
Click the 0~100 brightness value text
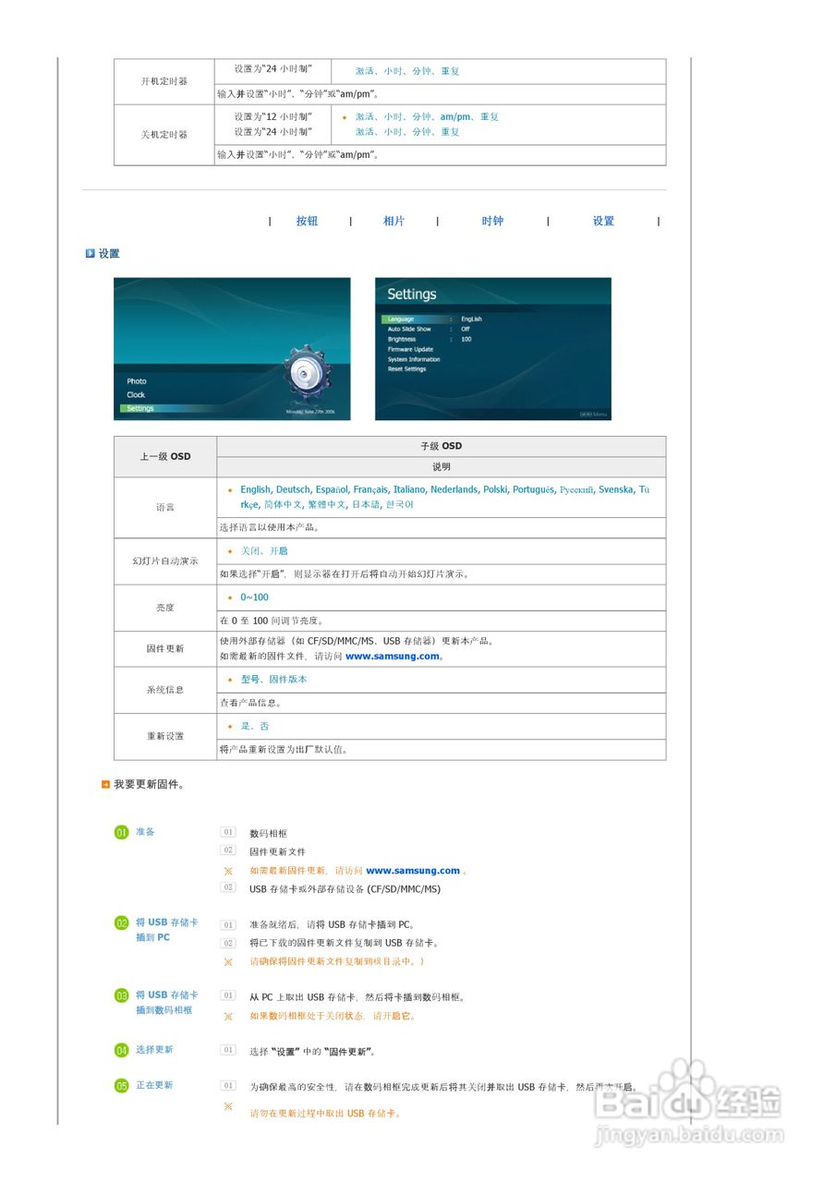click(255, 597)
